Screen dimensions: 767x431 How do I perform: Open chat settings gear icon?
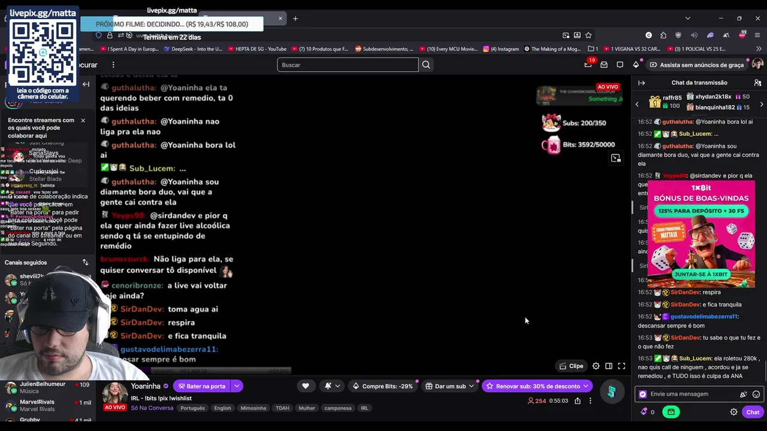[x=733, y=412]
